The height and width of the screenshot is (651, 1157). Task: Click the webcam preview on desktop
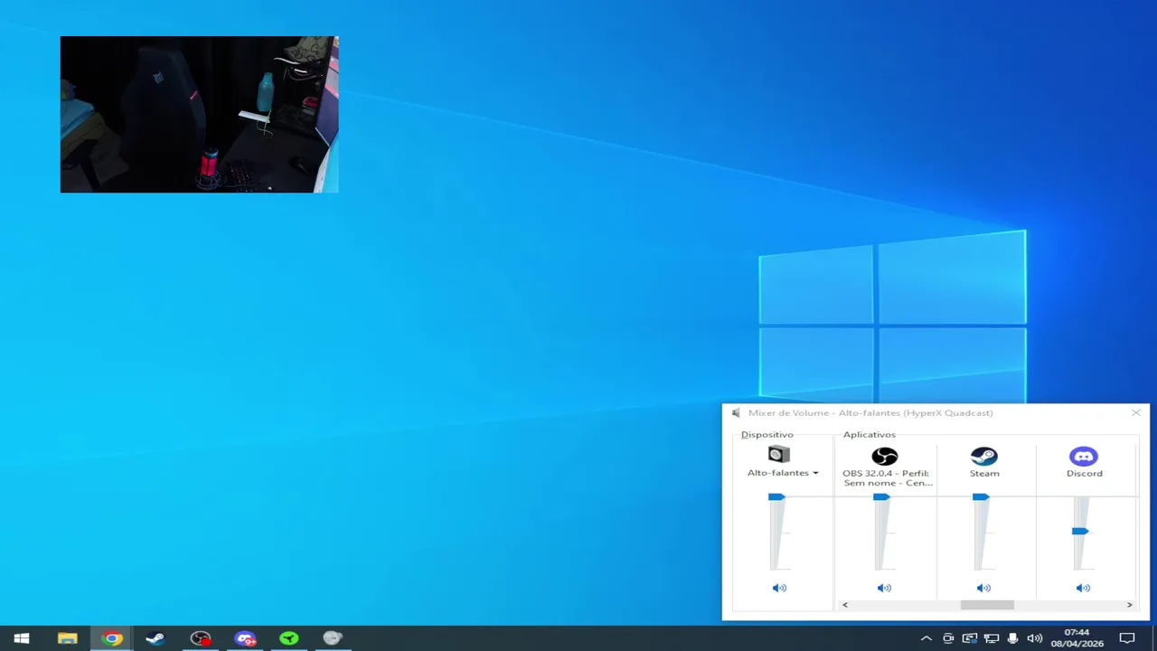tap(199, 114)
